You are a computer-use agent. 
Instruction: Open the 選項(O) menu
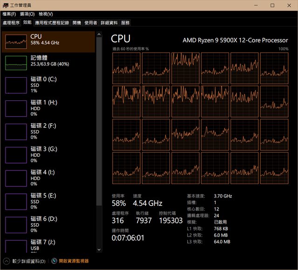[27, 14]
